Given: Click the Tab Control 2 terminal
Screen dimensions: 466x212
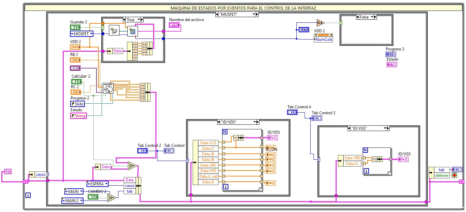Looking at the screenshot, I should (x=143, y=151).
